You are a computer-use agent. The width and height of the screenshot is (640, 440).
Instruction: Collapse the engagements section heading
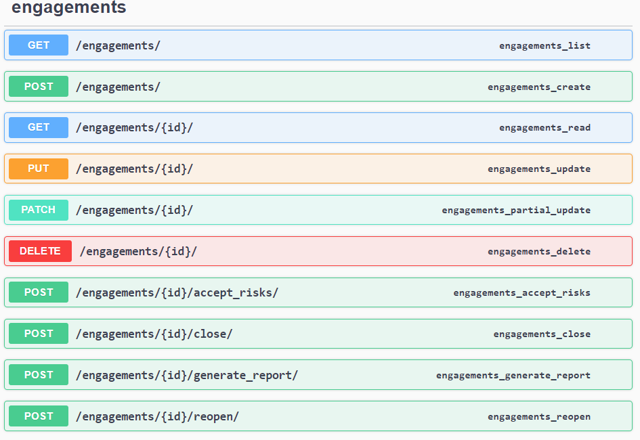[69, 8]
